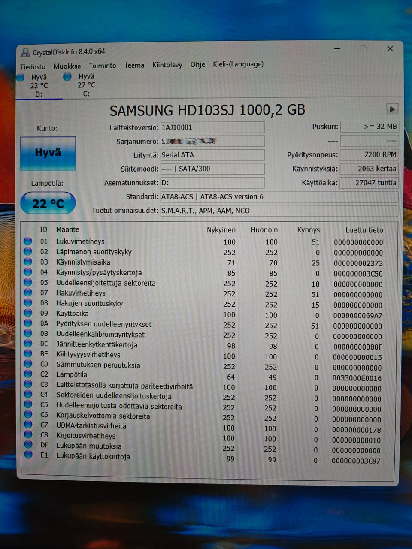Open the Toiminto menu
The image size is (412, 549).
click(102, 66)
